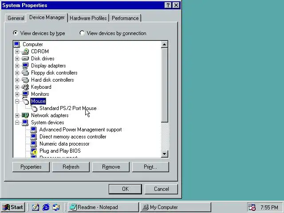Select the Device Manager tab
Screen dimensions: 284x213
47,17
